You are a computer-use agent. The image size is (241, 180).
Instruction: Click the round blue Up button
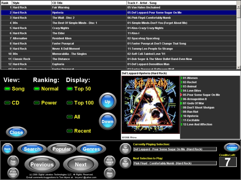pos(108,101)
